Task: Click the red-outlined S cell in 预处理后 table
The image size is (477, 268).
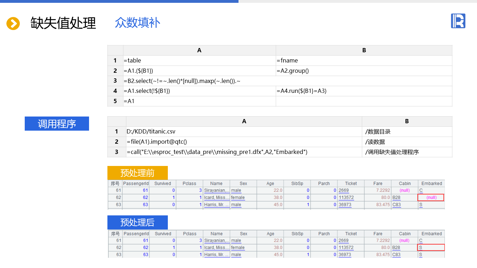Action: pyautogui.click(x=431, y=248)
